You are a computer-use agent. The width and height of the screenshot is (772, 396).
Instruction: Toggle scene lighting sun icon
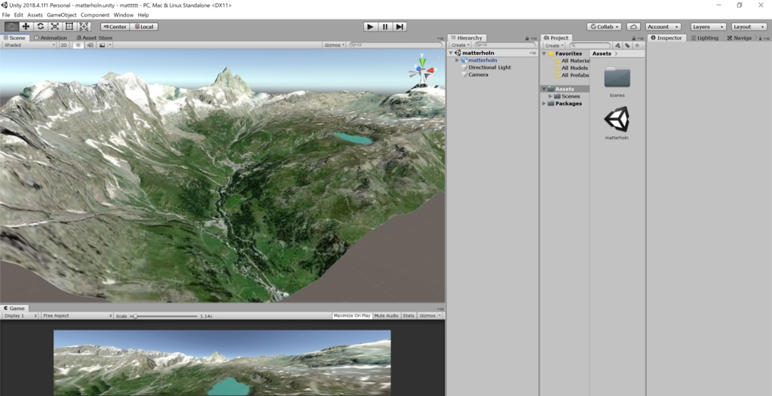coord(78,44)
